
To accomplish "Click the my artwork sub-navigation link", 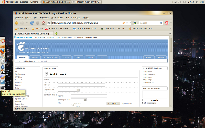I will coord(43,61).
